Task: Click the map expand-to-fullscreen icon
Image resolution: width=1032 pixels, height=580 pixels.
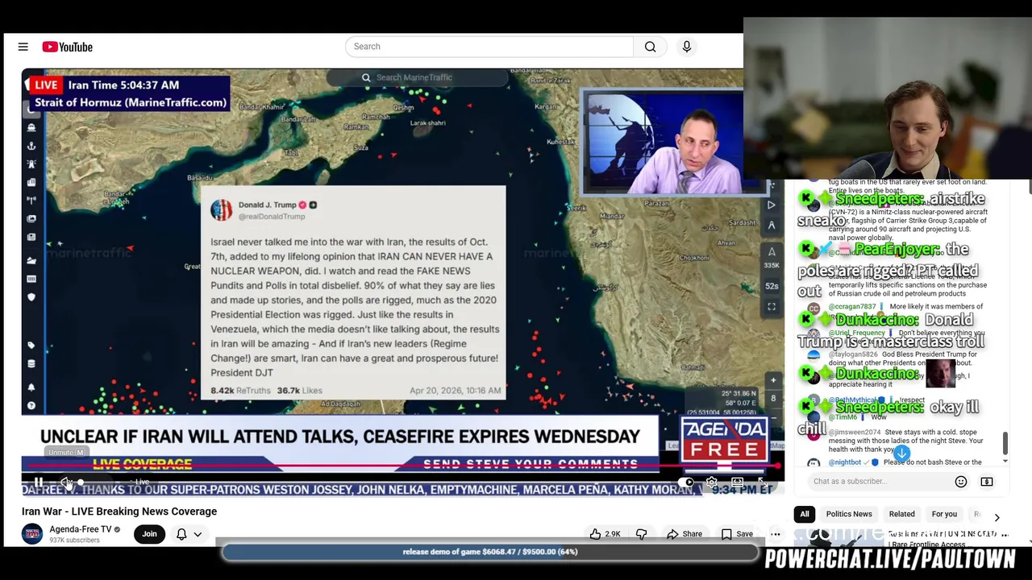Action: click(x=772, y=307)
